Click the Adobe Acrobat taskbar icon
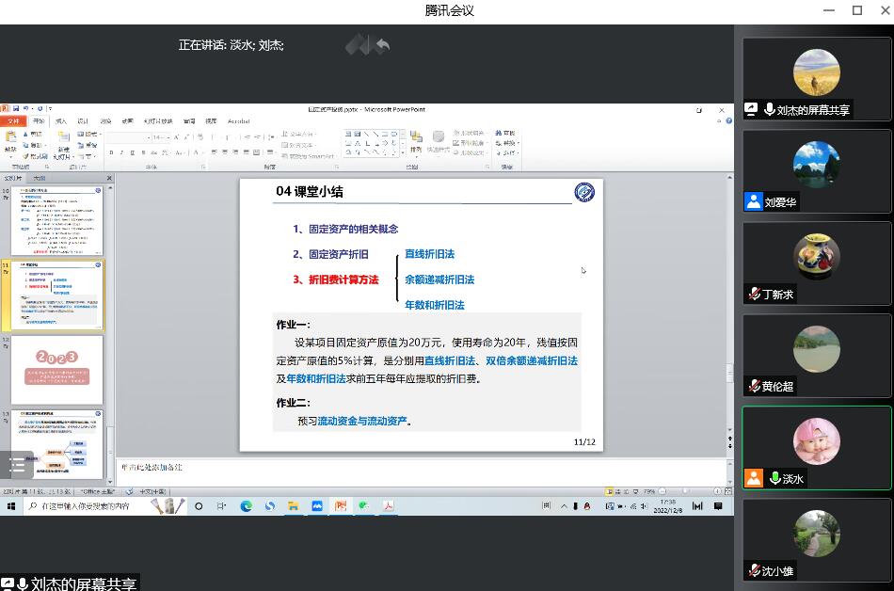The width and height of the screenshot is (894, 591). 387,506
